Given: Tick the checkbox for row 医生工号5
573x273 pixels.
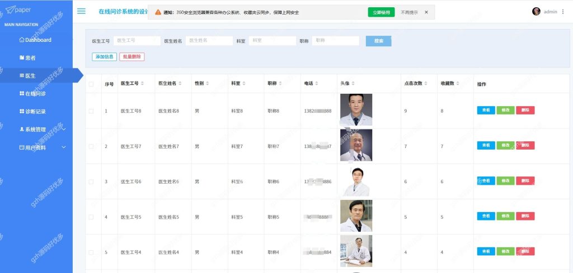Looking at the screenshot, I should pos(91,217).
